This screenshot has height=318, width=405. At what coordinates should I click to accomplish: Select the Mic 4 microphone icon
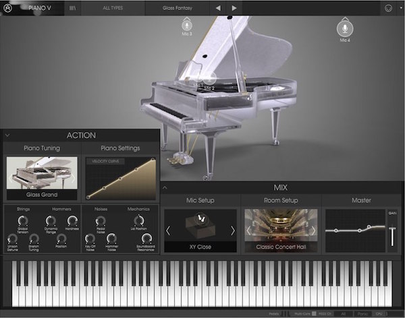click(x=345, y=28)
